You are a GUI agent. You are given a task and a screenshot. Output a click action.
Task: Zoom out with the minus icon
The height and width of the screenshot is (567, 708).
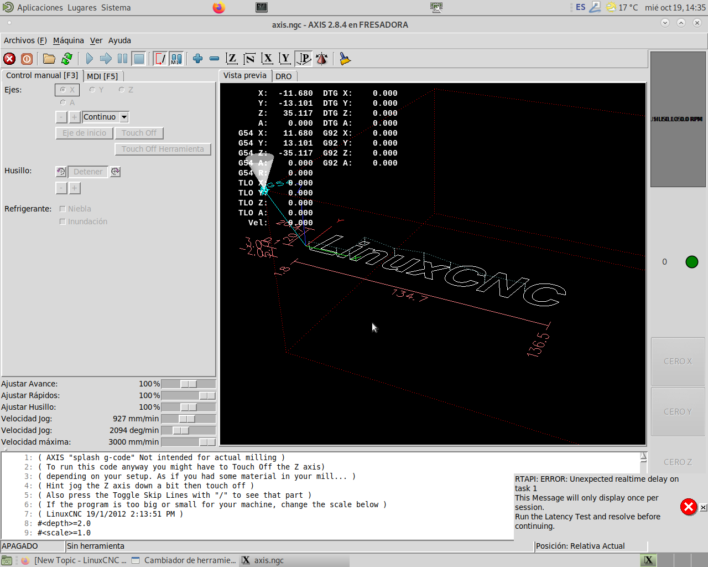point(214,59)
